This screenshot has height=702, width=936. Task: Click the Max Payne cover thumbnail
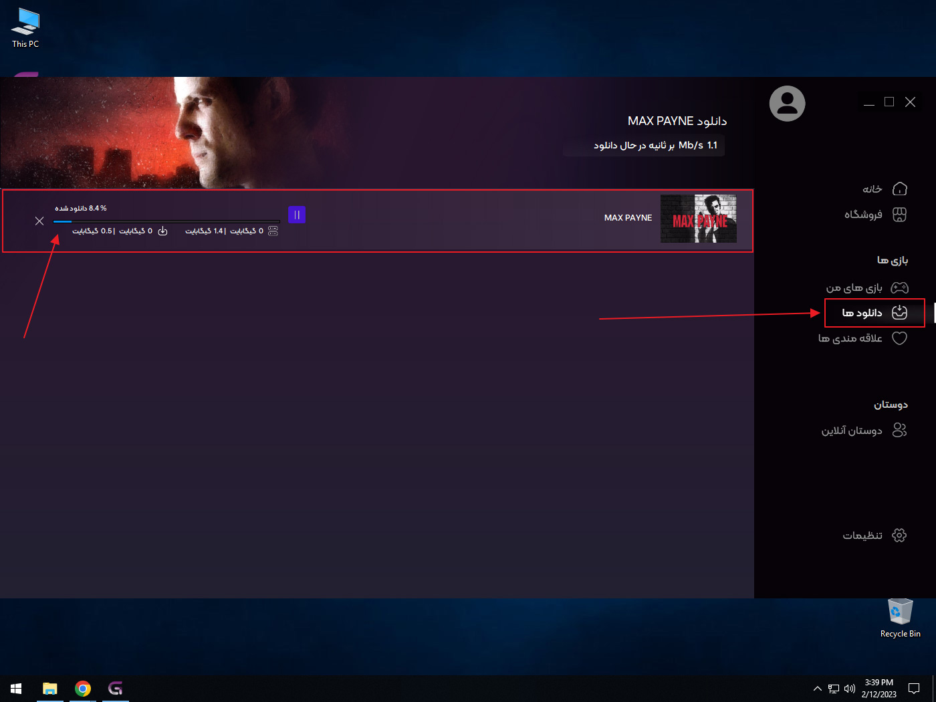pyautogui.click(x=698, y=219)
